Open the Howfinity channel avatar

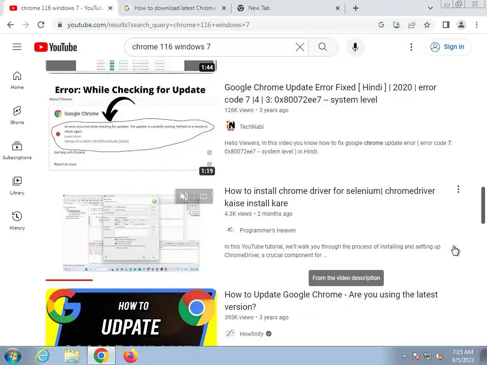coord(231,334)
